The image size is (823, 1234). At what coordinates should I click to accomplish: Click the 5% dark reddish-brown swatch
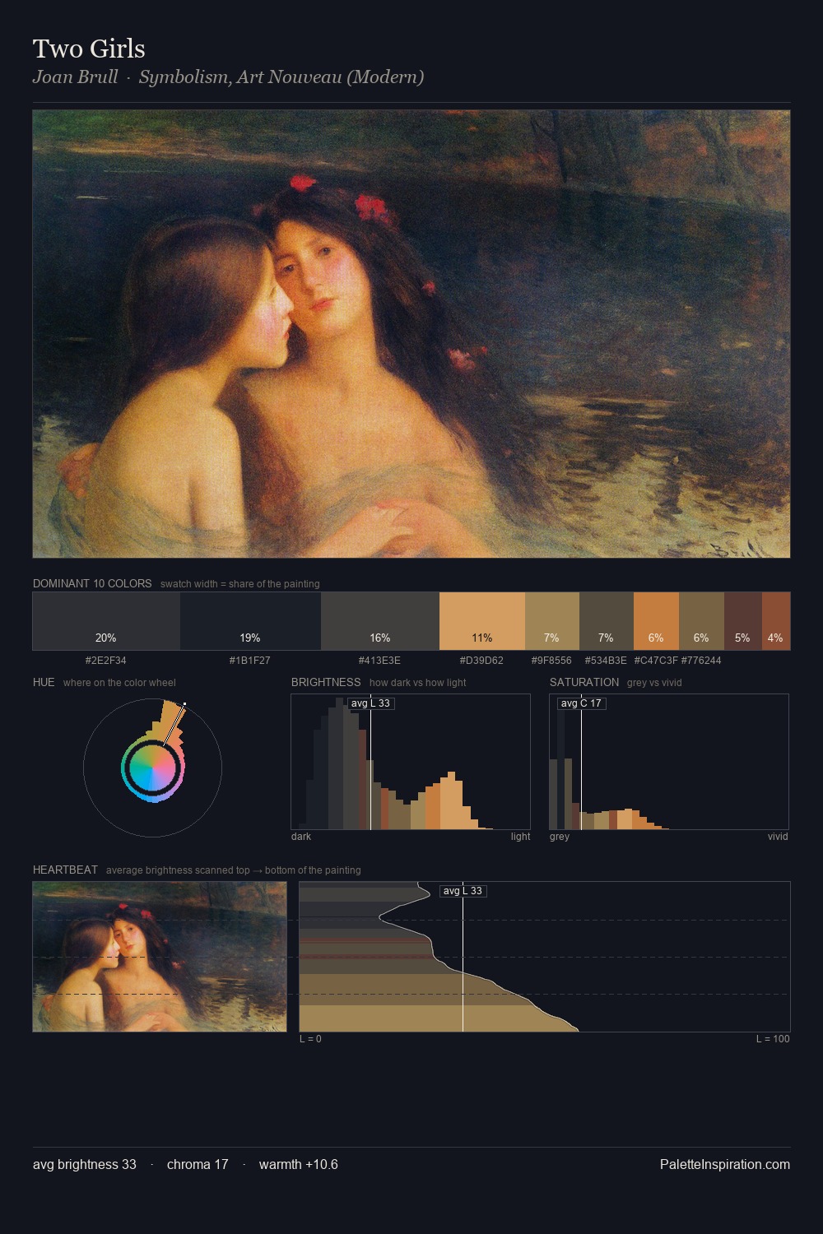pyautogui.click(x=743, y=621)
